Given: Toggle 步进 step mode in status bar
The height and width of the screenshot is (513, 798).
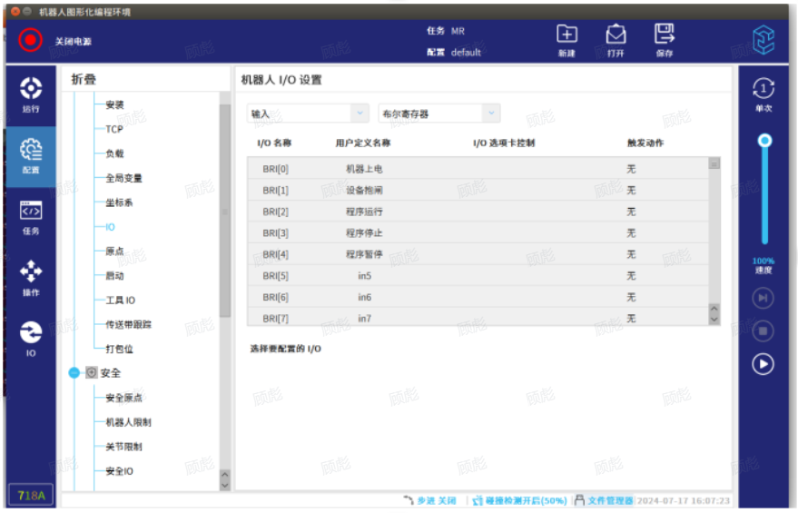Looking at the screenshot, I should (429, 500).
